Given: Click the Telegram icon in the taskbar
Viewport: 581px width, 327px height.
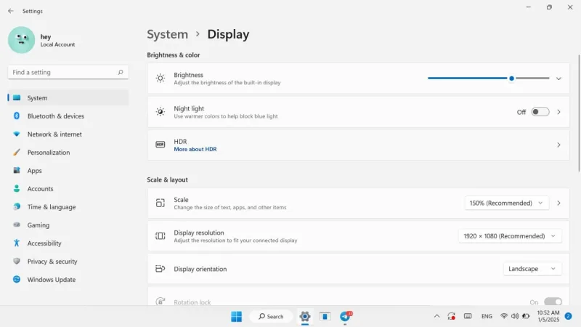Looking at the screenshot, I should point(346,316).
